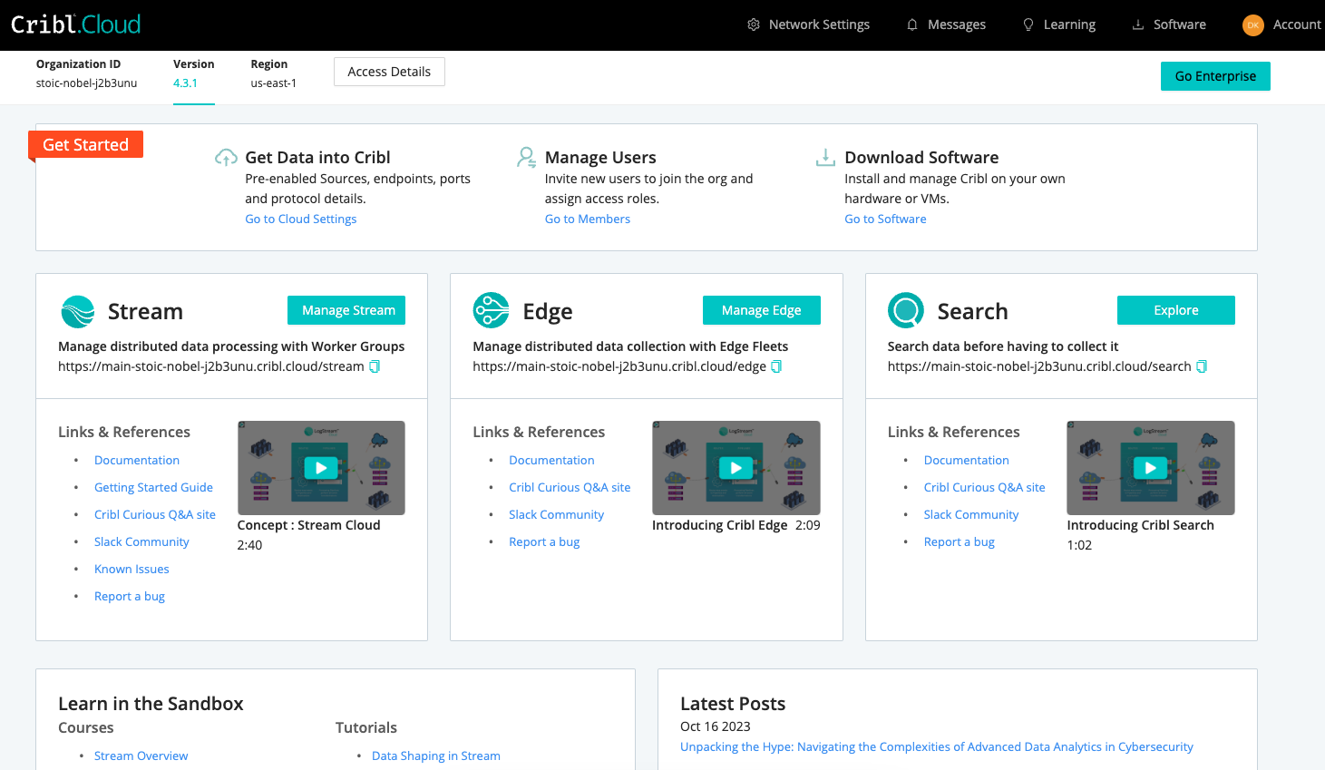Open Network Settings in the top bar
The image size is (1325, 770).
click(808, 24)
